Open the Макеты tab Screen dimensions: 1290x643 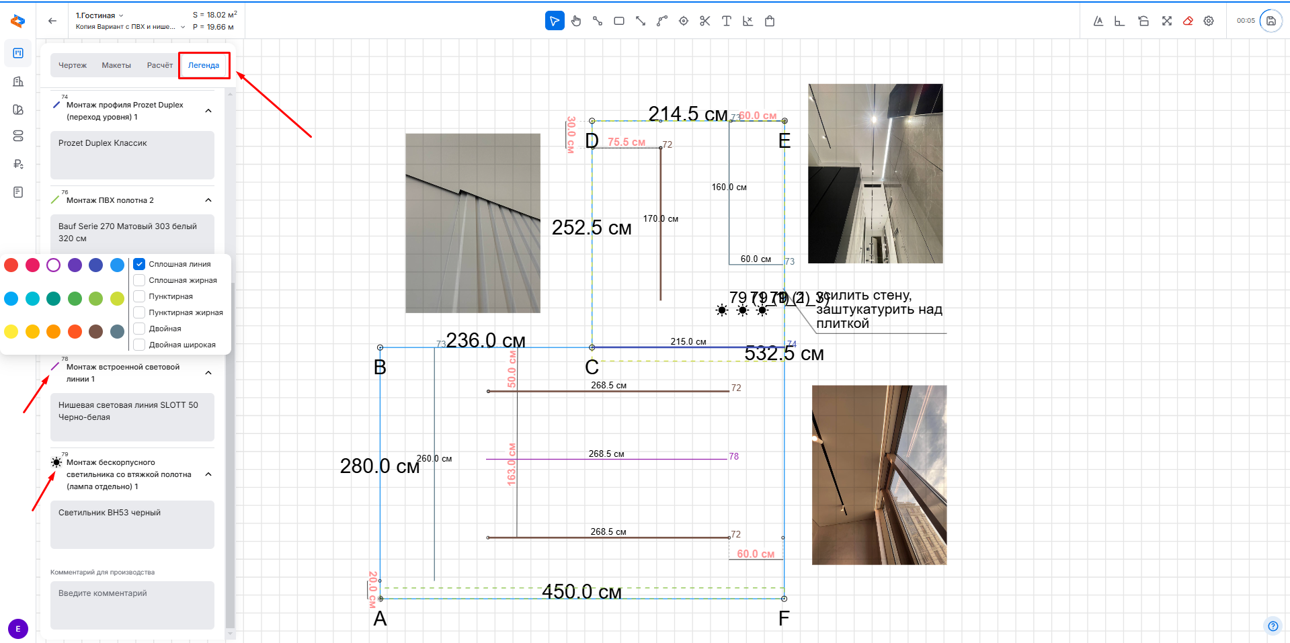tap(116, 65)
